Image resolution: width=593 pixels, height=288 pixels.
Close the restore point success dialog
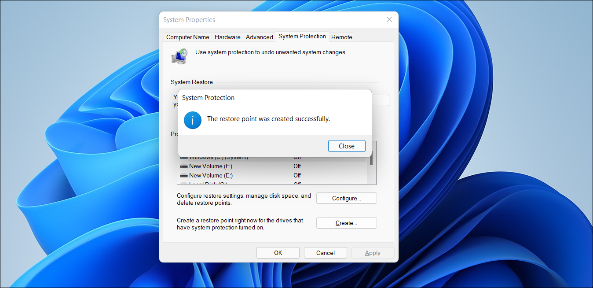coord(347,146)
